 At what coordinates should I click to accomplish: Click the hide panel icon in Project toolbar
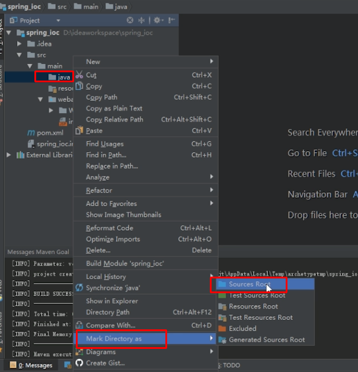(171, 20)
